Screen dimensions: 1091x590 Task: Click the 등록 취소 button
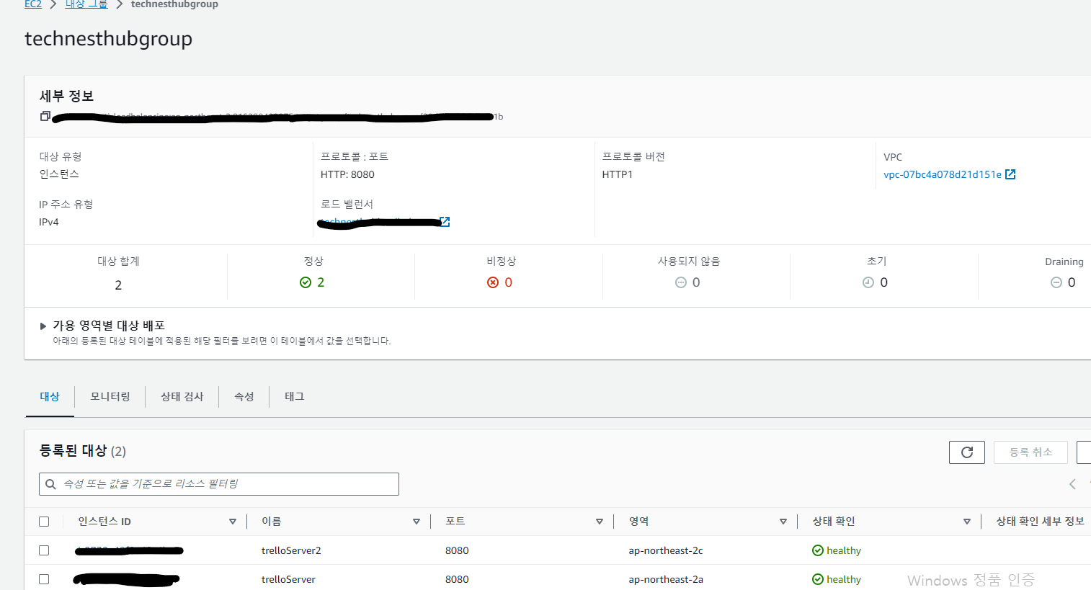click(1031, 452)
